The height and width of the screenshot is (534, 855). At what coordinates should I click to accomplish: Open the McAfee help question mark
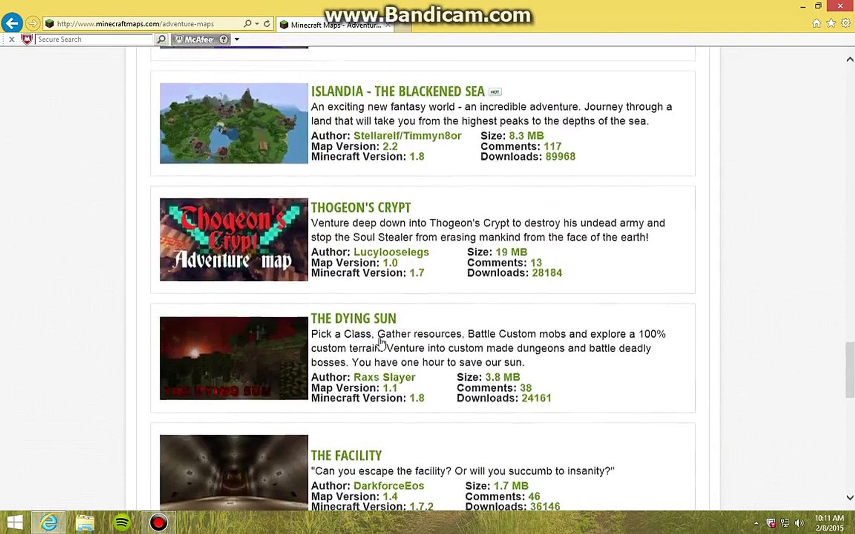[x=224, y=39]
